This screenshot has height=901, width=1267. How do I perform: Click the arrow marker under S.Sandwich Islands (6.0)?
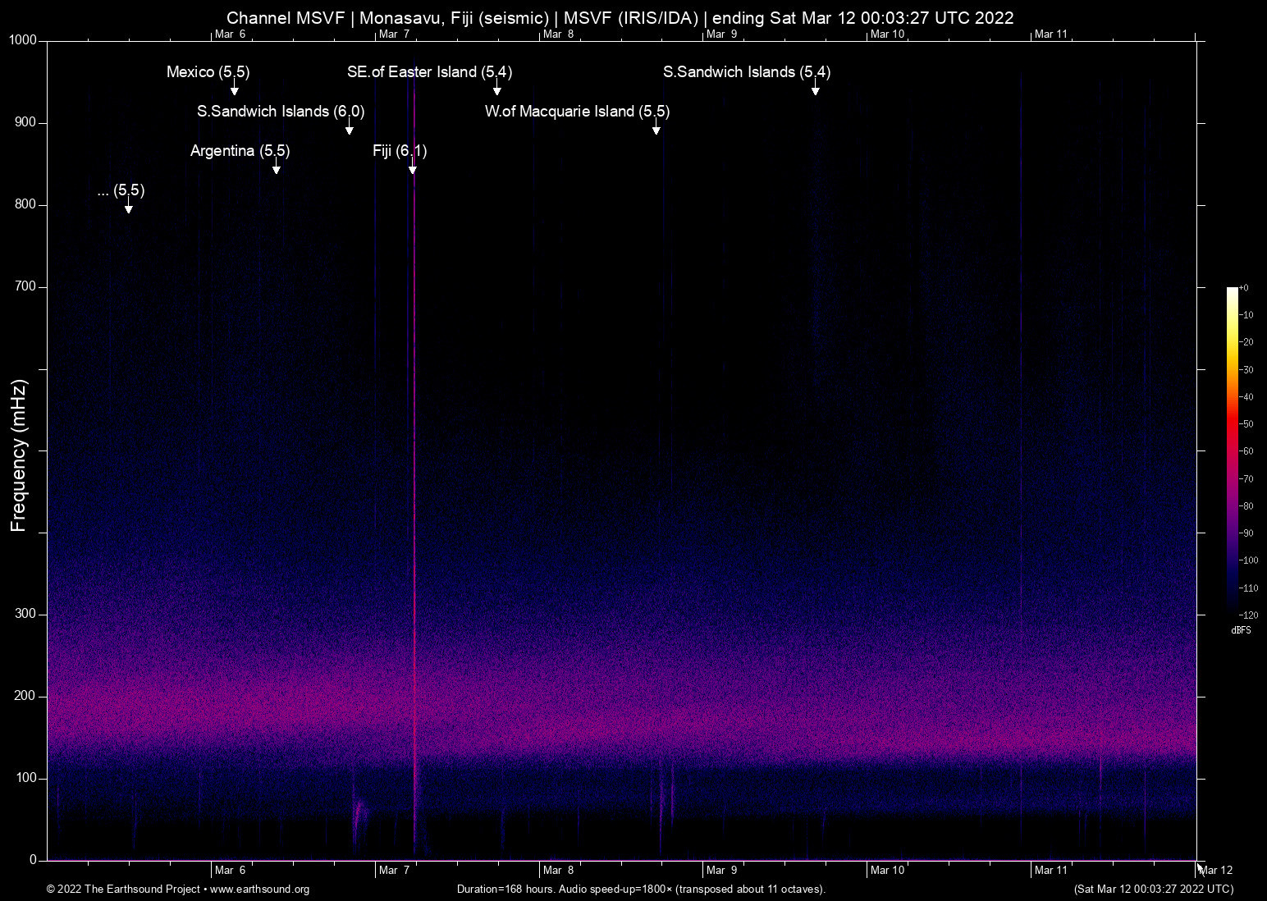click(x=350, y=128)
